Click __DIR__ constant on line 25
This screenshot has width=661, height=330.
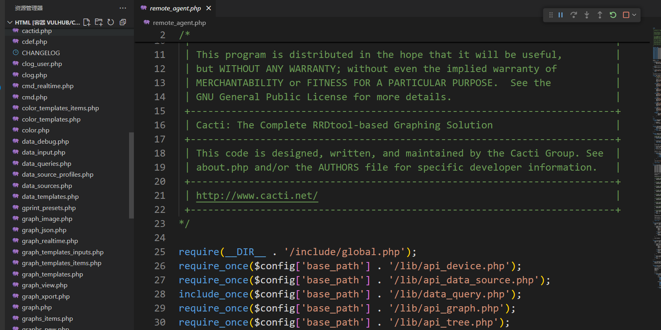tap(245, 252)
